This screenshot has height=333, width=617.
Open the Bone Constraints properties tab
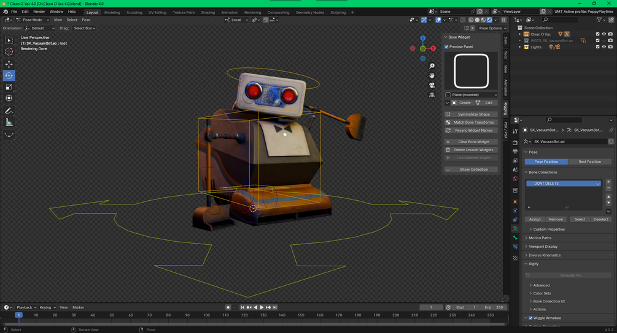(x=515, y=247)
